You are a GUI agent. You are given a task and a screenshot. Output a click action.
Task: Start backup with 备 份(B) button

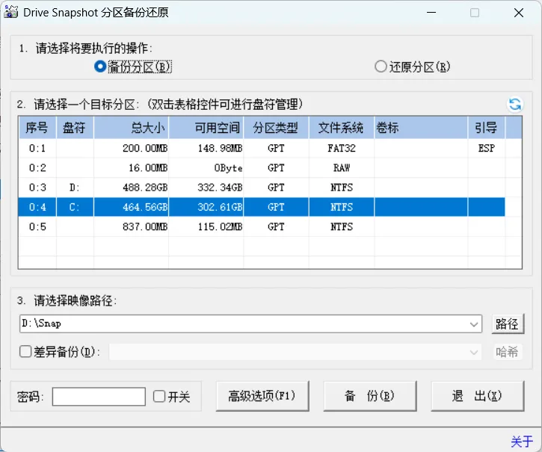click(x=369, y=396)
